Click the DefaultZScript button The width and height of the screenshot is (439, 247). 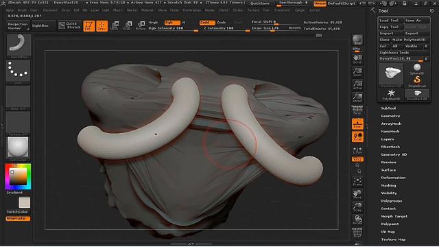point(342,3)
